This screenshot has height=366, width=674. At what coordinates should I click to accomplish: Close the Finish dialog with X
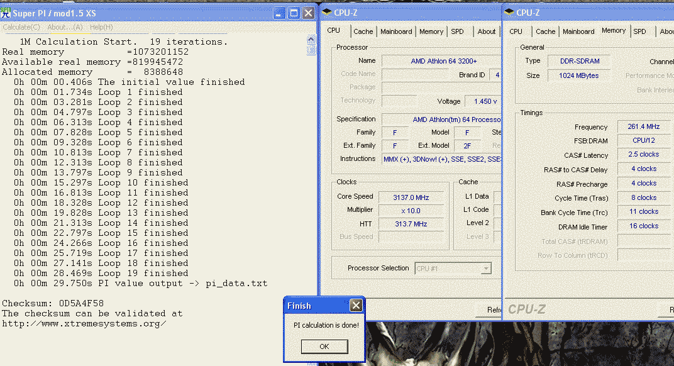point(356,306)
